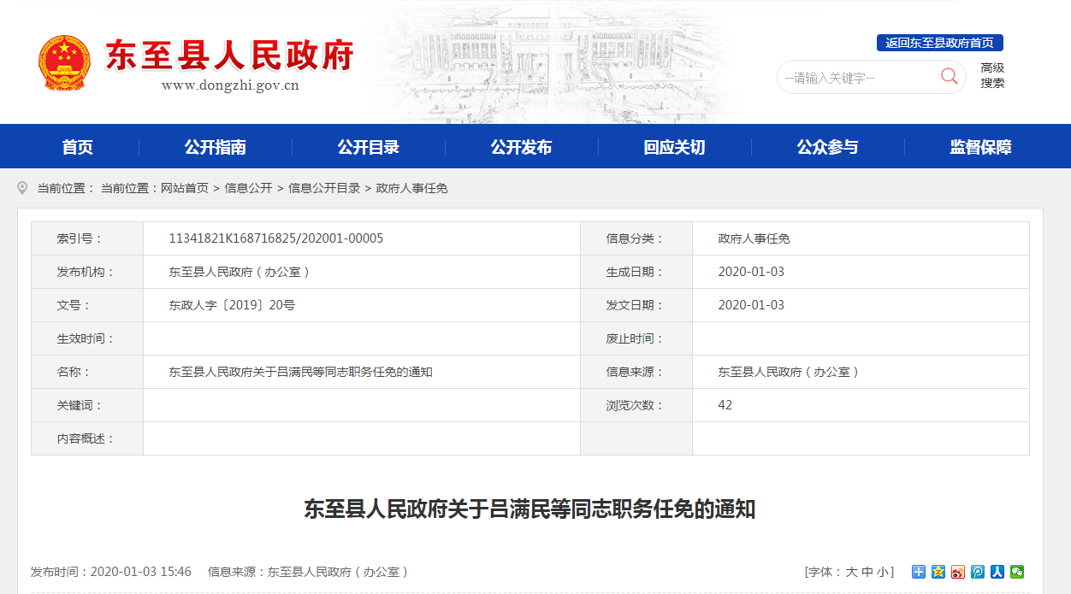Viewport: 1071px width, 594px height.
Task: Open the 首页 navigation tab
Action: coord(78,147)
